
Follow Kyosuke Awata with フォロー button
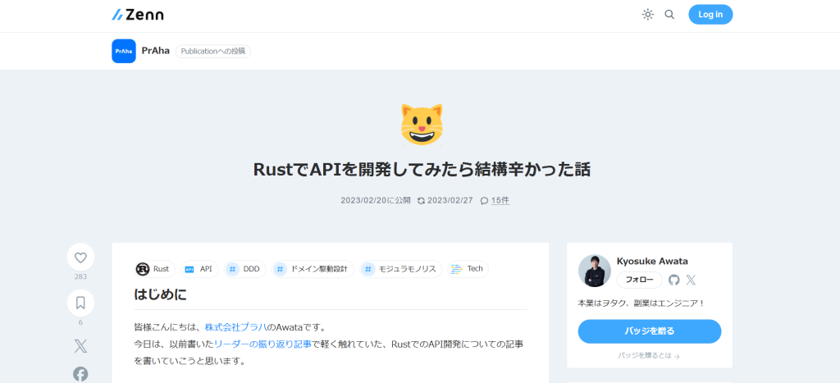tap(639, 280)
